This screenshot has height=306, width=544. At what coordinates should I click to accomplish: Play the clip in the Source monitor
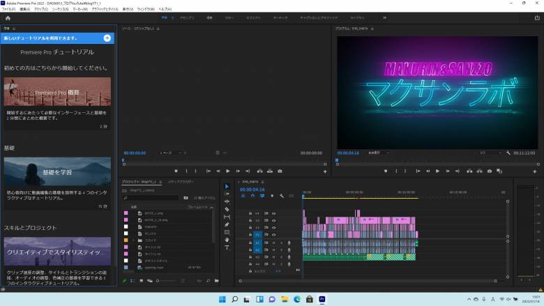click(228, 171)
